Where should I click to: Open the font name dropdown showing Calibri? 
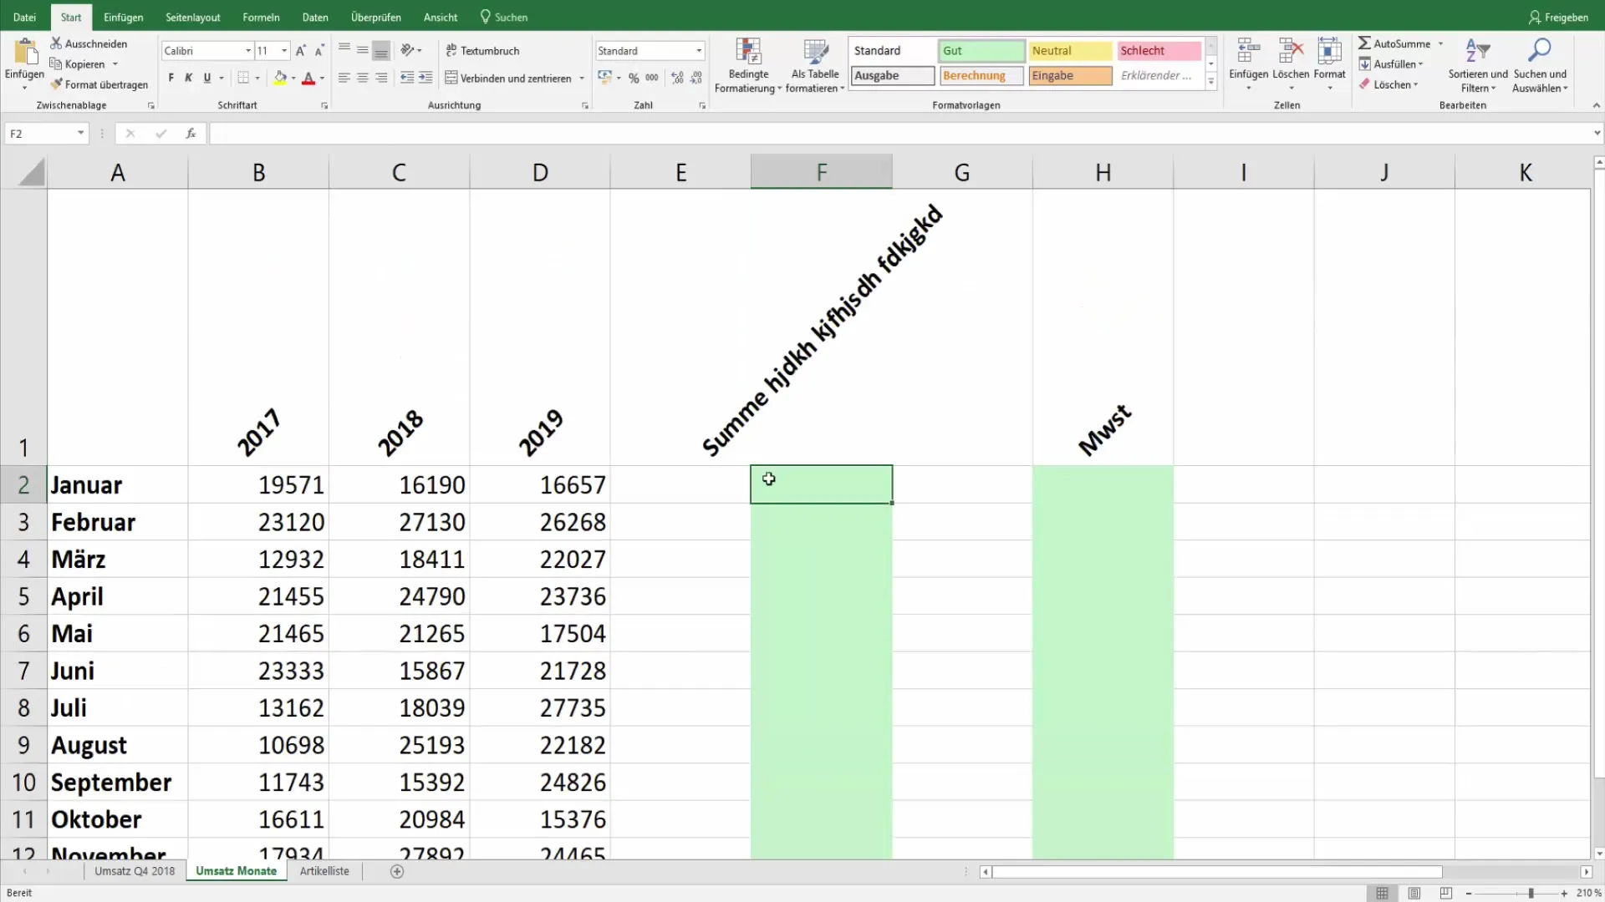247,51
